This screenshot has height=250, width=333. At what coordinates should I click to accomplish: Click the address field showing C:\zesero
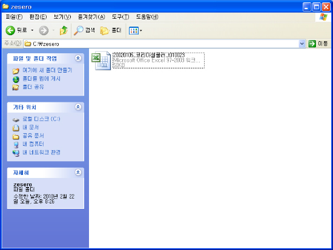[x=161, y=44]
